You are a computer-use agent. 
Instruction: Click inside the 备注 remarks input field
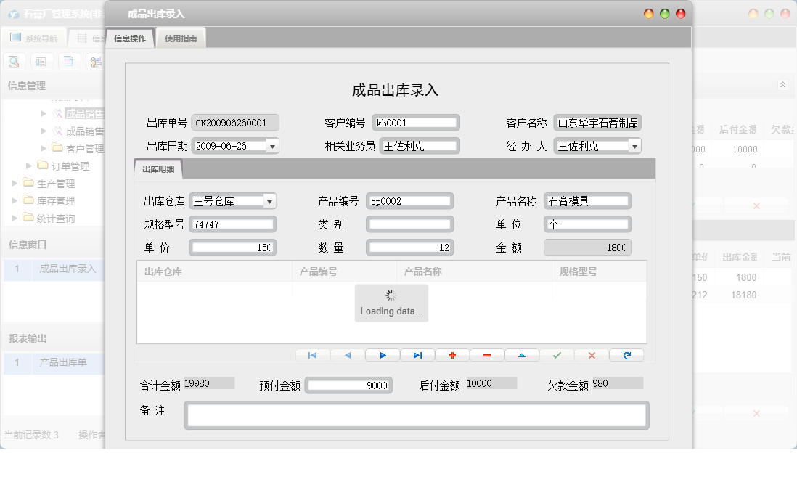(x=416, y=415)
